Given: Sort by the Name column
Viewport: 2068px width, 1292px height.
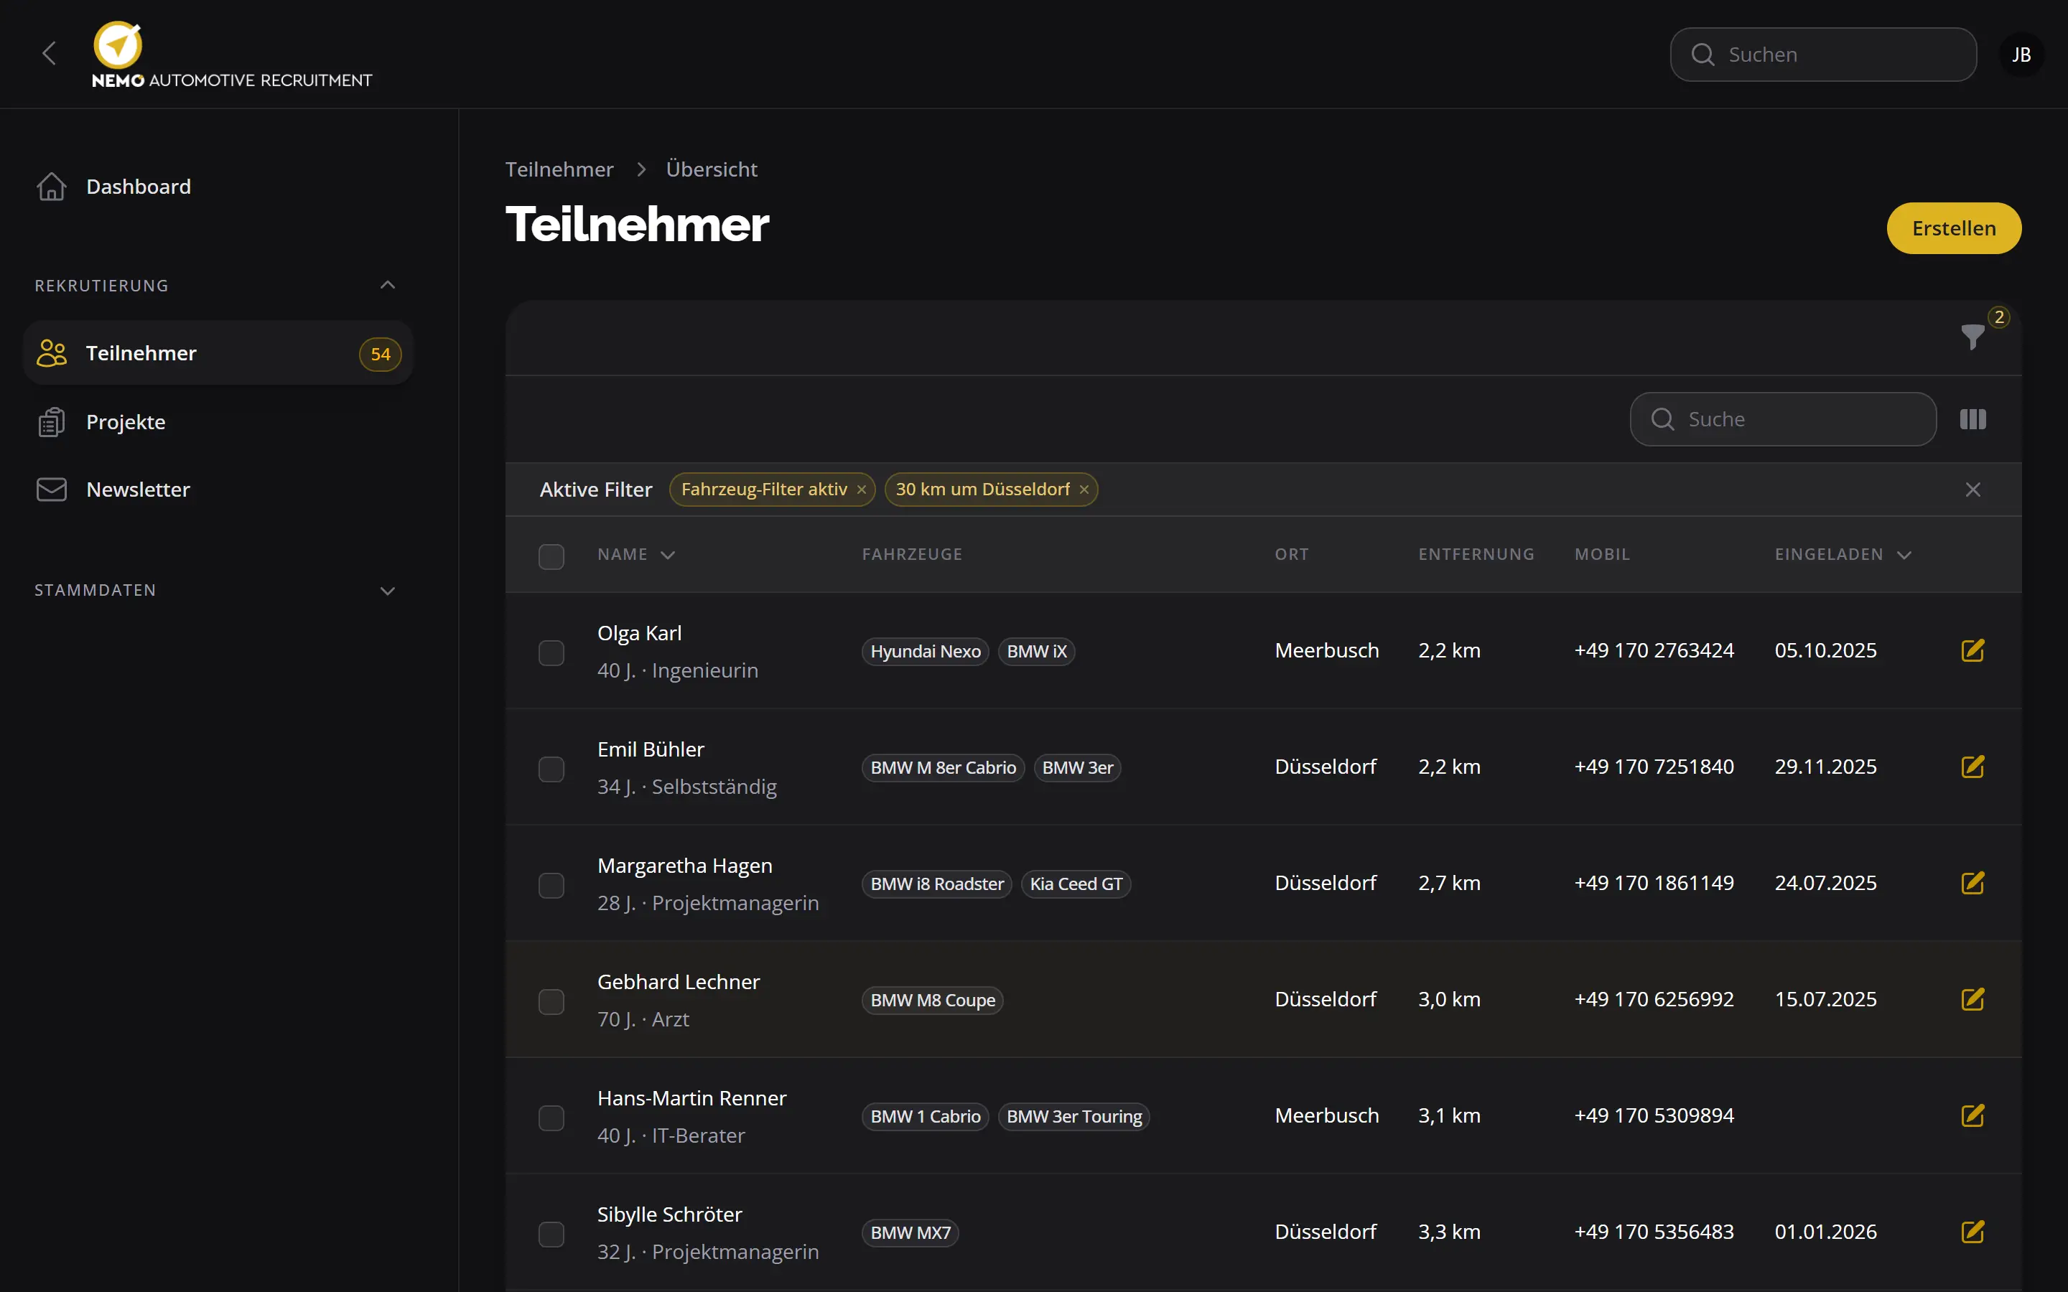Looking at the screenshot, I should (x=635, y=555).
